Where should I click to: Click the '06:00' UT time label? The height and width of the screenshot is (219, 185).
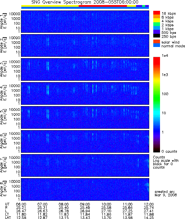tap(21, 204)
